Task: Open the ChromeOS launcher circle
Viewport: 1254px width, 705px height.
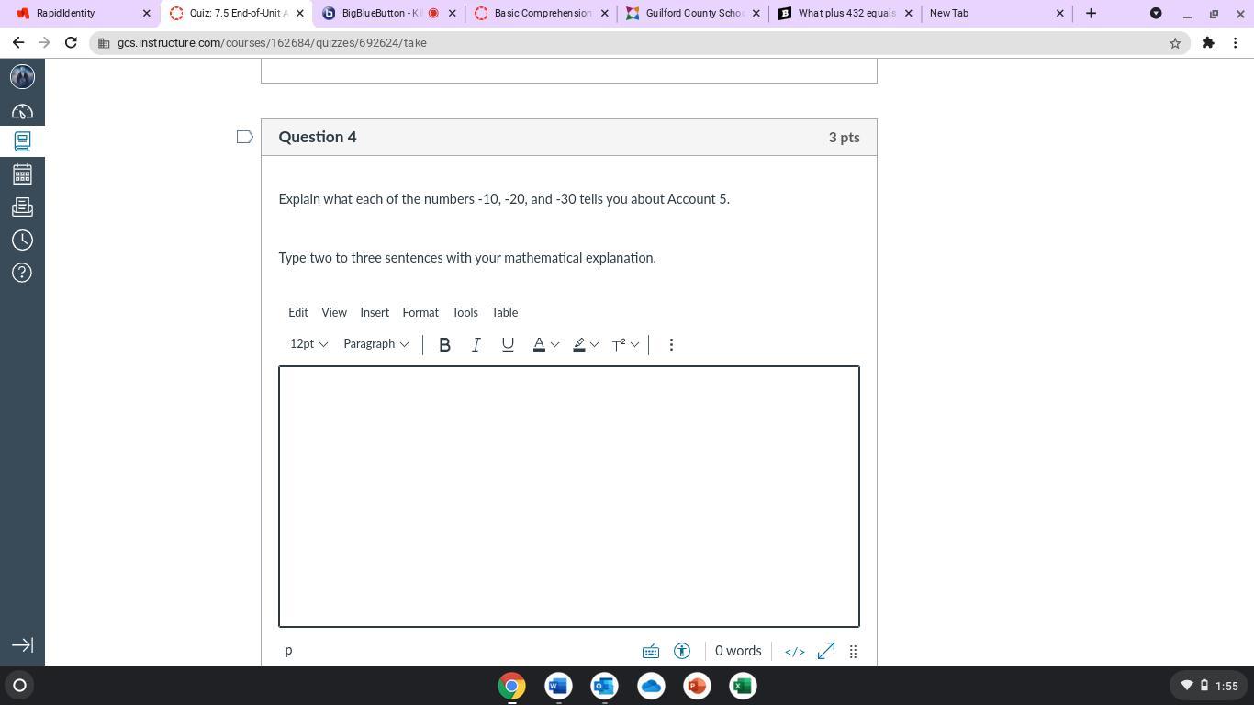Action: (19, 685)
